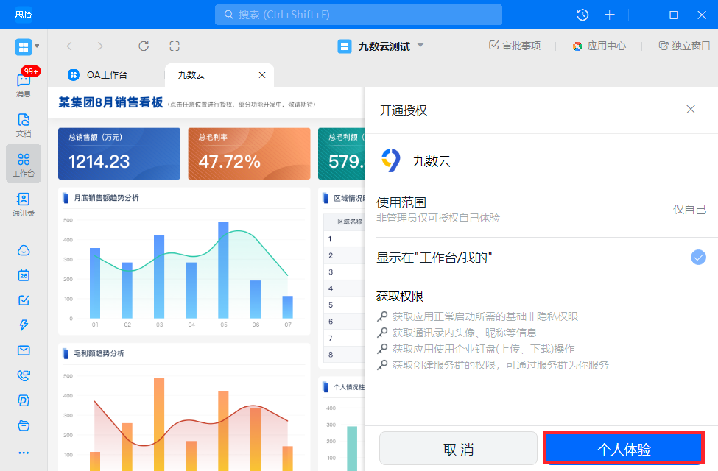The height and width of the screenshot is (471, 718).
Task: Open 审批事项 approvals link
Action: [x=515, y=46]
